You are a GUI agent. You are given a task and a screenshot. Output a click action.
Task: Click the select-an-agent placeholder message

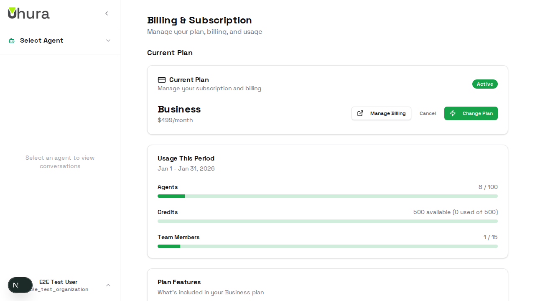60,162
